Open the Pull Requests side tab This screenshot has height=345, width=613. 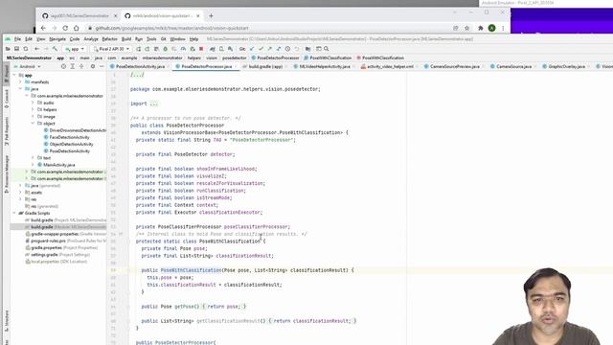coord(7,131)
